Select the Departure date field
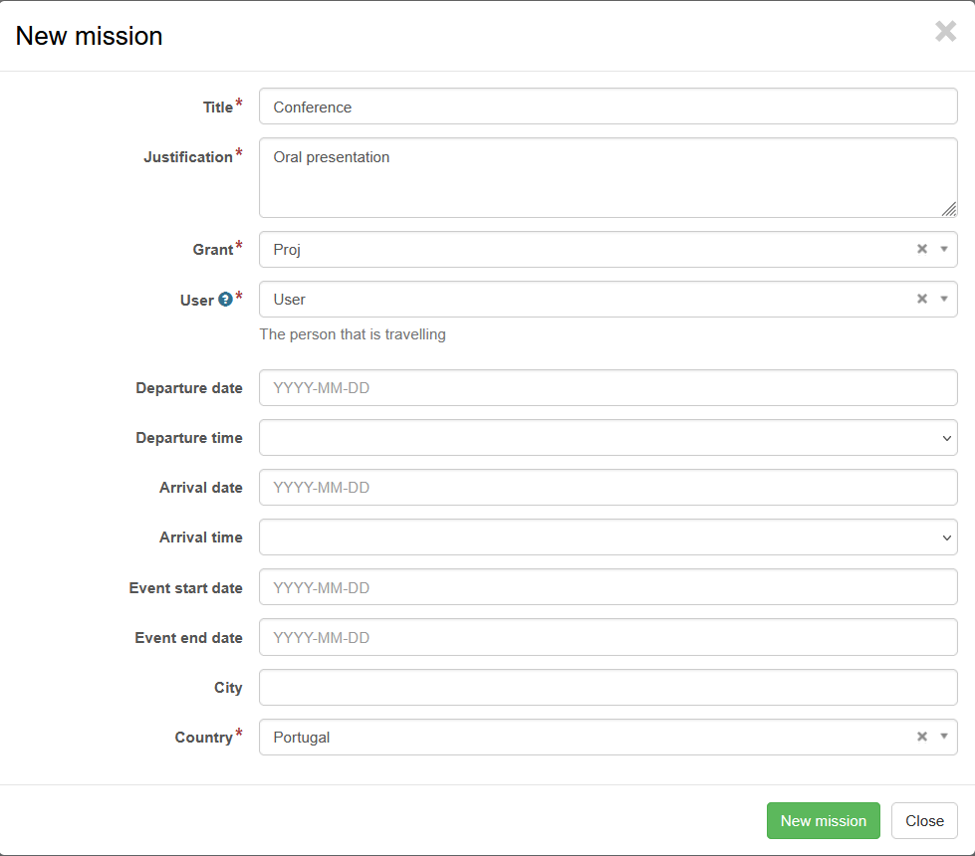This screenshot has height=856, width=975. tap(608, 388)
